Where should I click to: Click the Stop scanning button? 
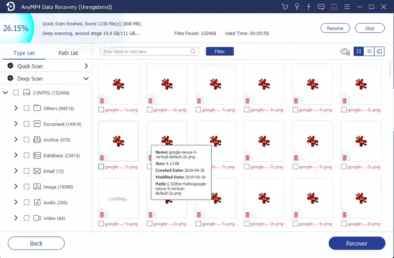tap(369, 28)
